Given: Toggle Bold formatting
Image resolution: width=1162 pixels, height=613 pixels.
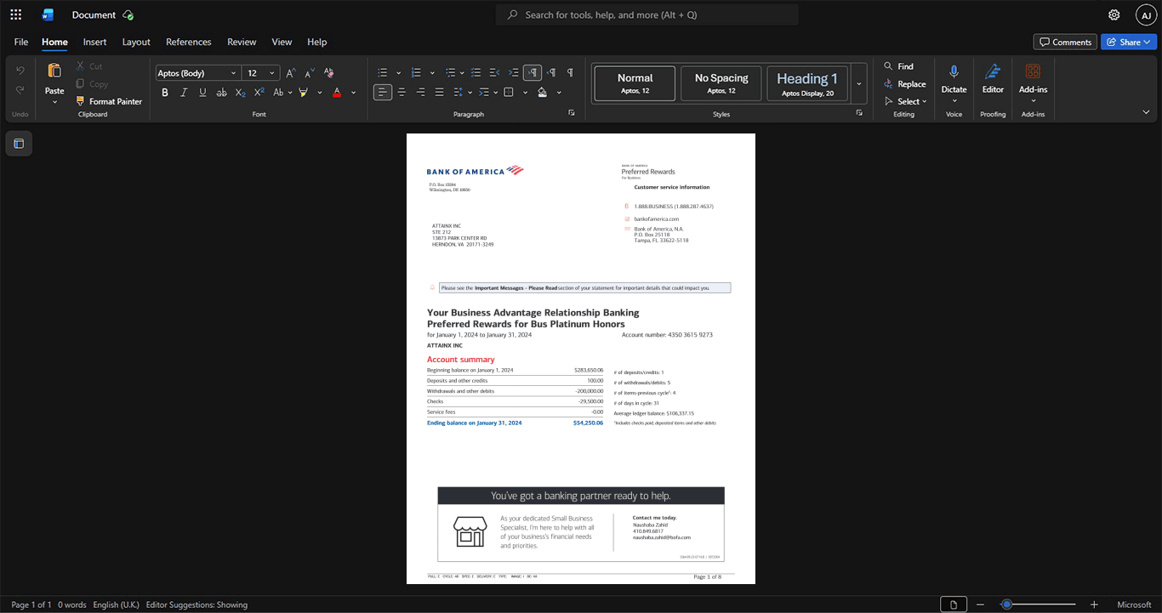Looking at the screenshot, I should click(165, 92).
